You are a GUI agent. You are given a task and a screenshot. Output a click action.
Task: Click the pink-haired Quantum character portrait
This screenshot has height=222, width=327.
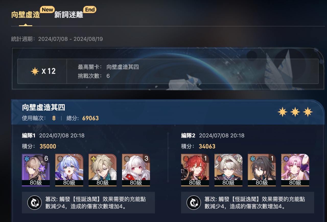point(295,170)
